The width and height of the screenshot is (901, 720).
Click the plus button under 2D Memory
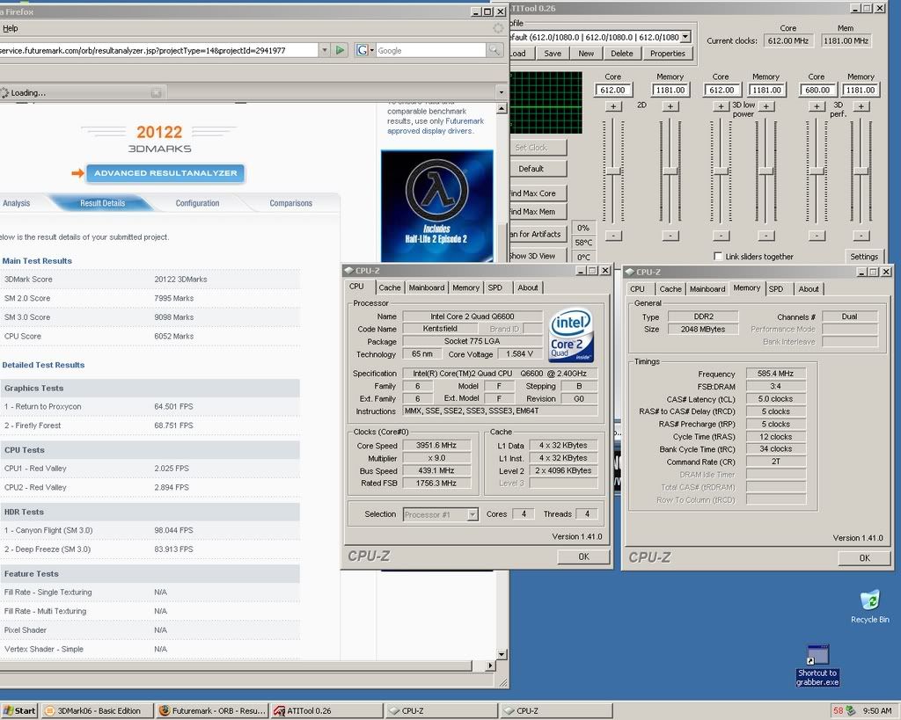[x=670, y=106]
